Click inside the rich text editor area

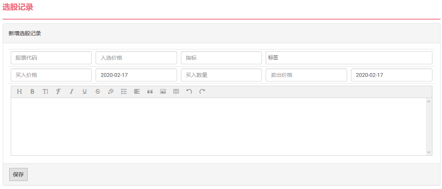pos(219,126)
